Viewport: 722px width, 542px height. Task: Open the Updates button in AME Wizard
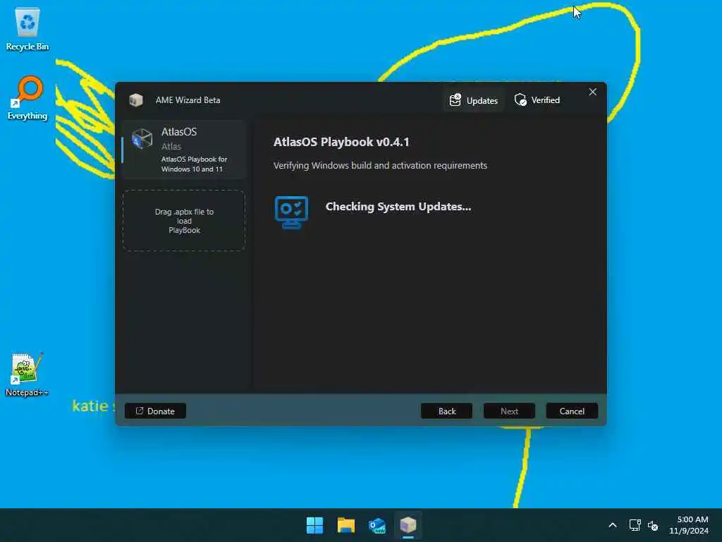click(474, 100)
